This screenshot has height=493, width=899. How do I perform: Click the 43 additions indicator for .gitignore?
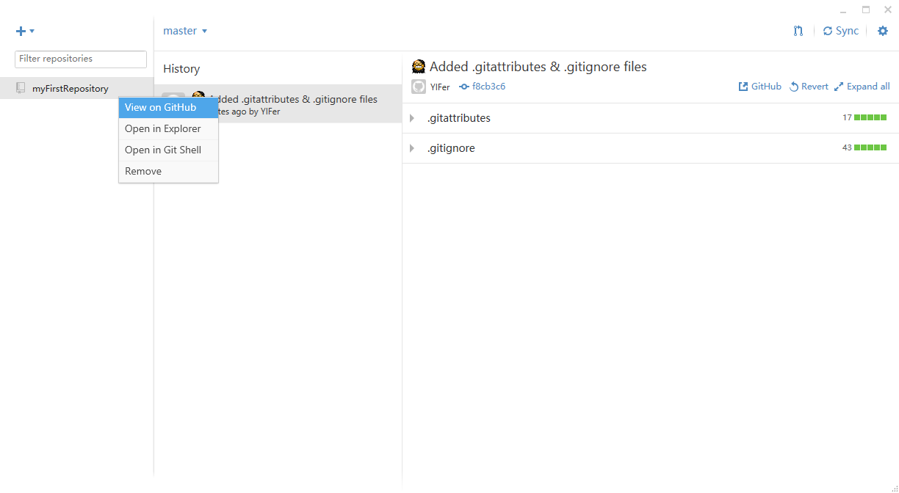[x=864, y=147]
